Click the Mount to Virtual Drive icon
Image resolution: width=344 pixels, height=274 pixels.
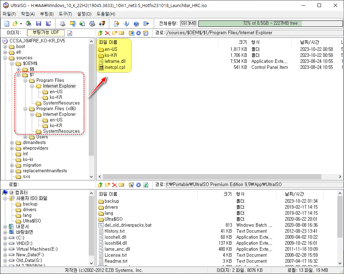coord(92,23)
